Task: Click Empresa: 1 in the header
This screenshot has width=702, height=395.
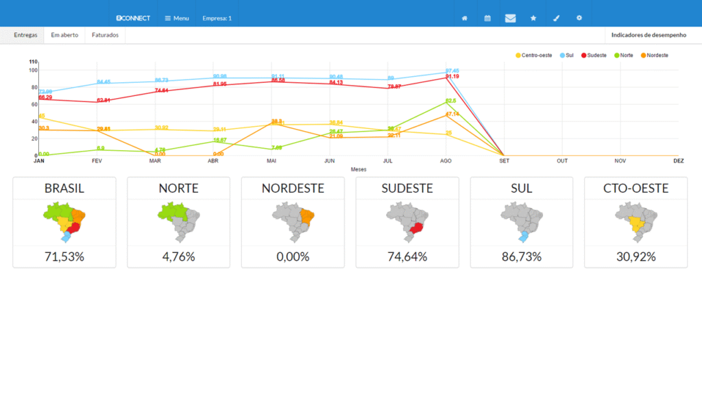Action: point(217,18)
